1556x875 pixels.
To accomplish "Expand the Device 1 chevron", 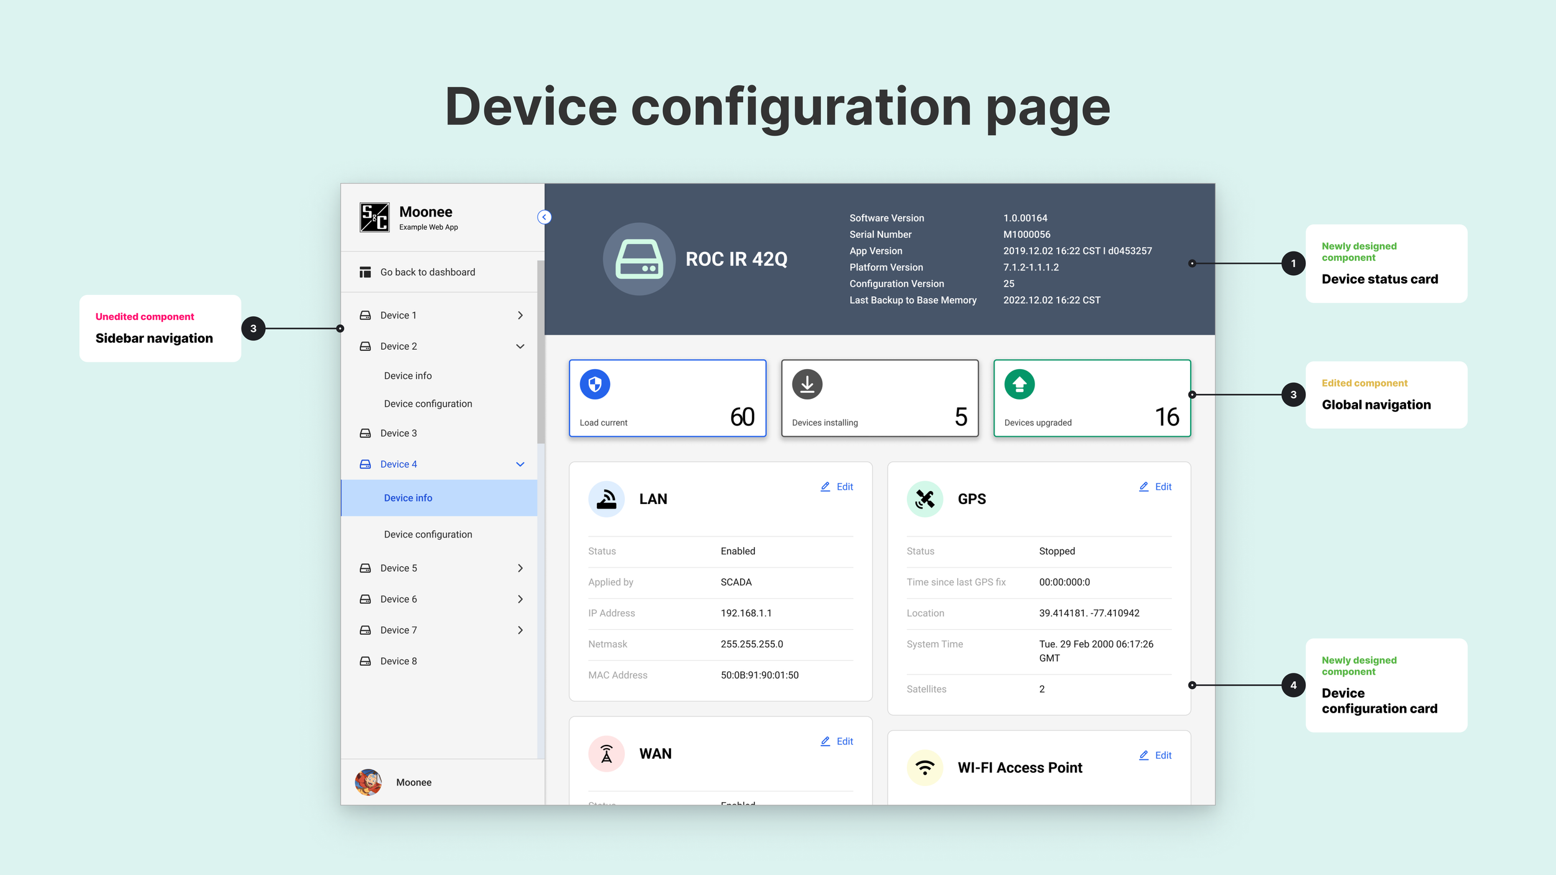I will click(520, 316).
